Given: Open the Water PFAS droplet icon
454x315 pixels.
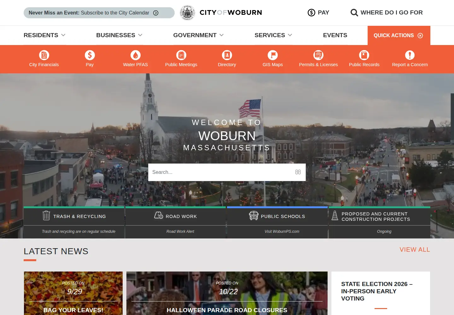Looking at the screenshot, I should 136,55.
